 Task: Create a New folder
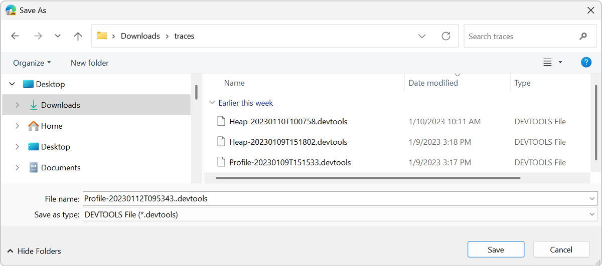point(90,63)
